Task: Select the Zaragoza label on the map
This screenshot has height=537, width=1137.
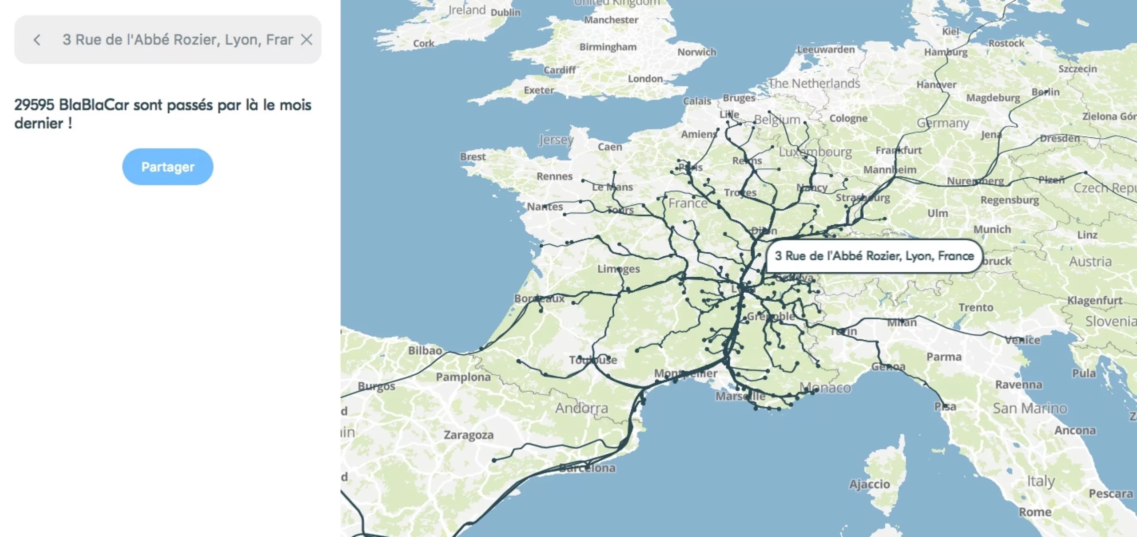Action: click(469, 435)
